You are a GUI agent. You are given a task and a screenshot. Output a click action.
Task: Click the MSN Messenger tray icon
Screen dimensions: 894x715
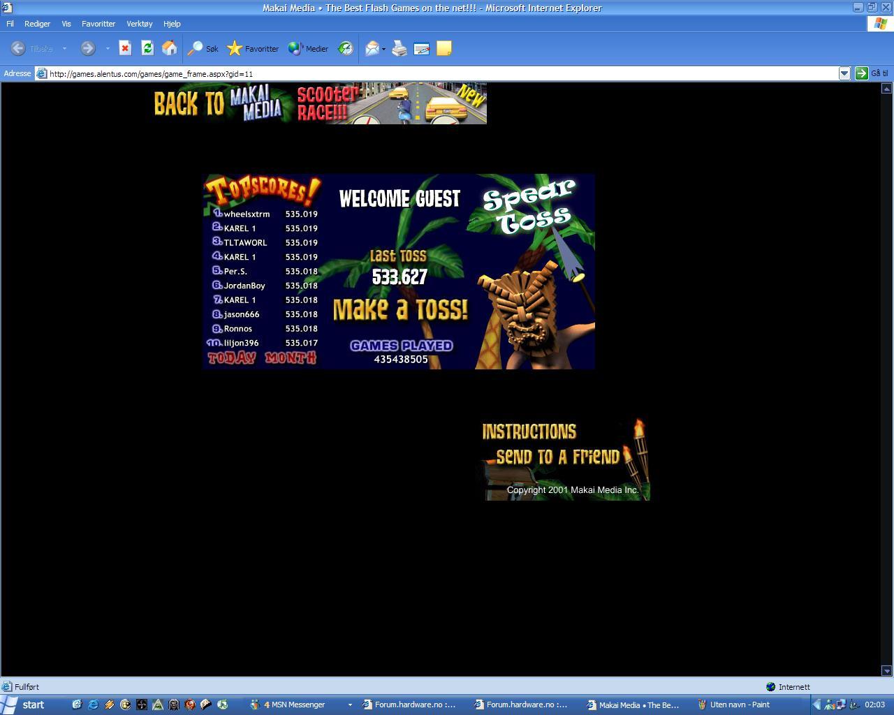tap(828, 705)
